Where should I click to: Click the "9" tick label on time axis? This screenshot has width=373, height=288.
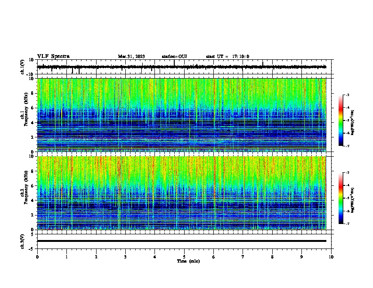point(301,257)
